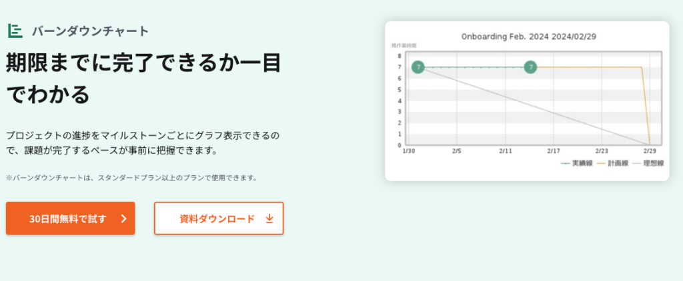This screenshot has height=281, width=683.
Task: Click the second green 7 chart marker
Action: coord(530,67)
